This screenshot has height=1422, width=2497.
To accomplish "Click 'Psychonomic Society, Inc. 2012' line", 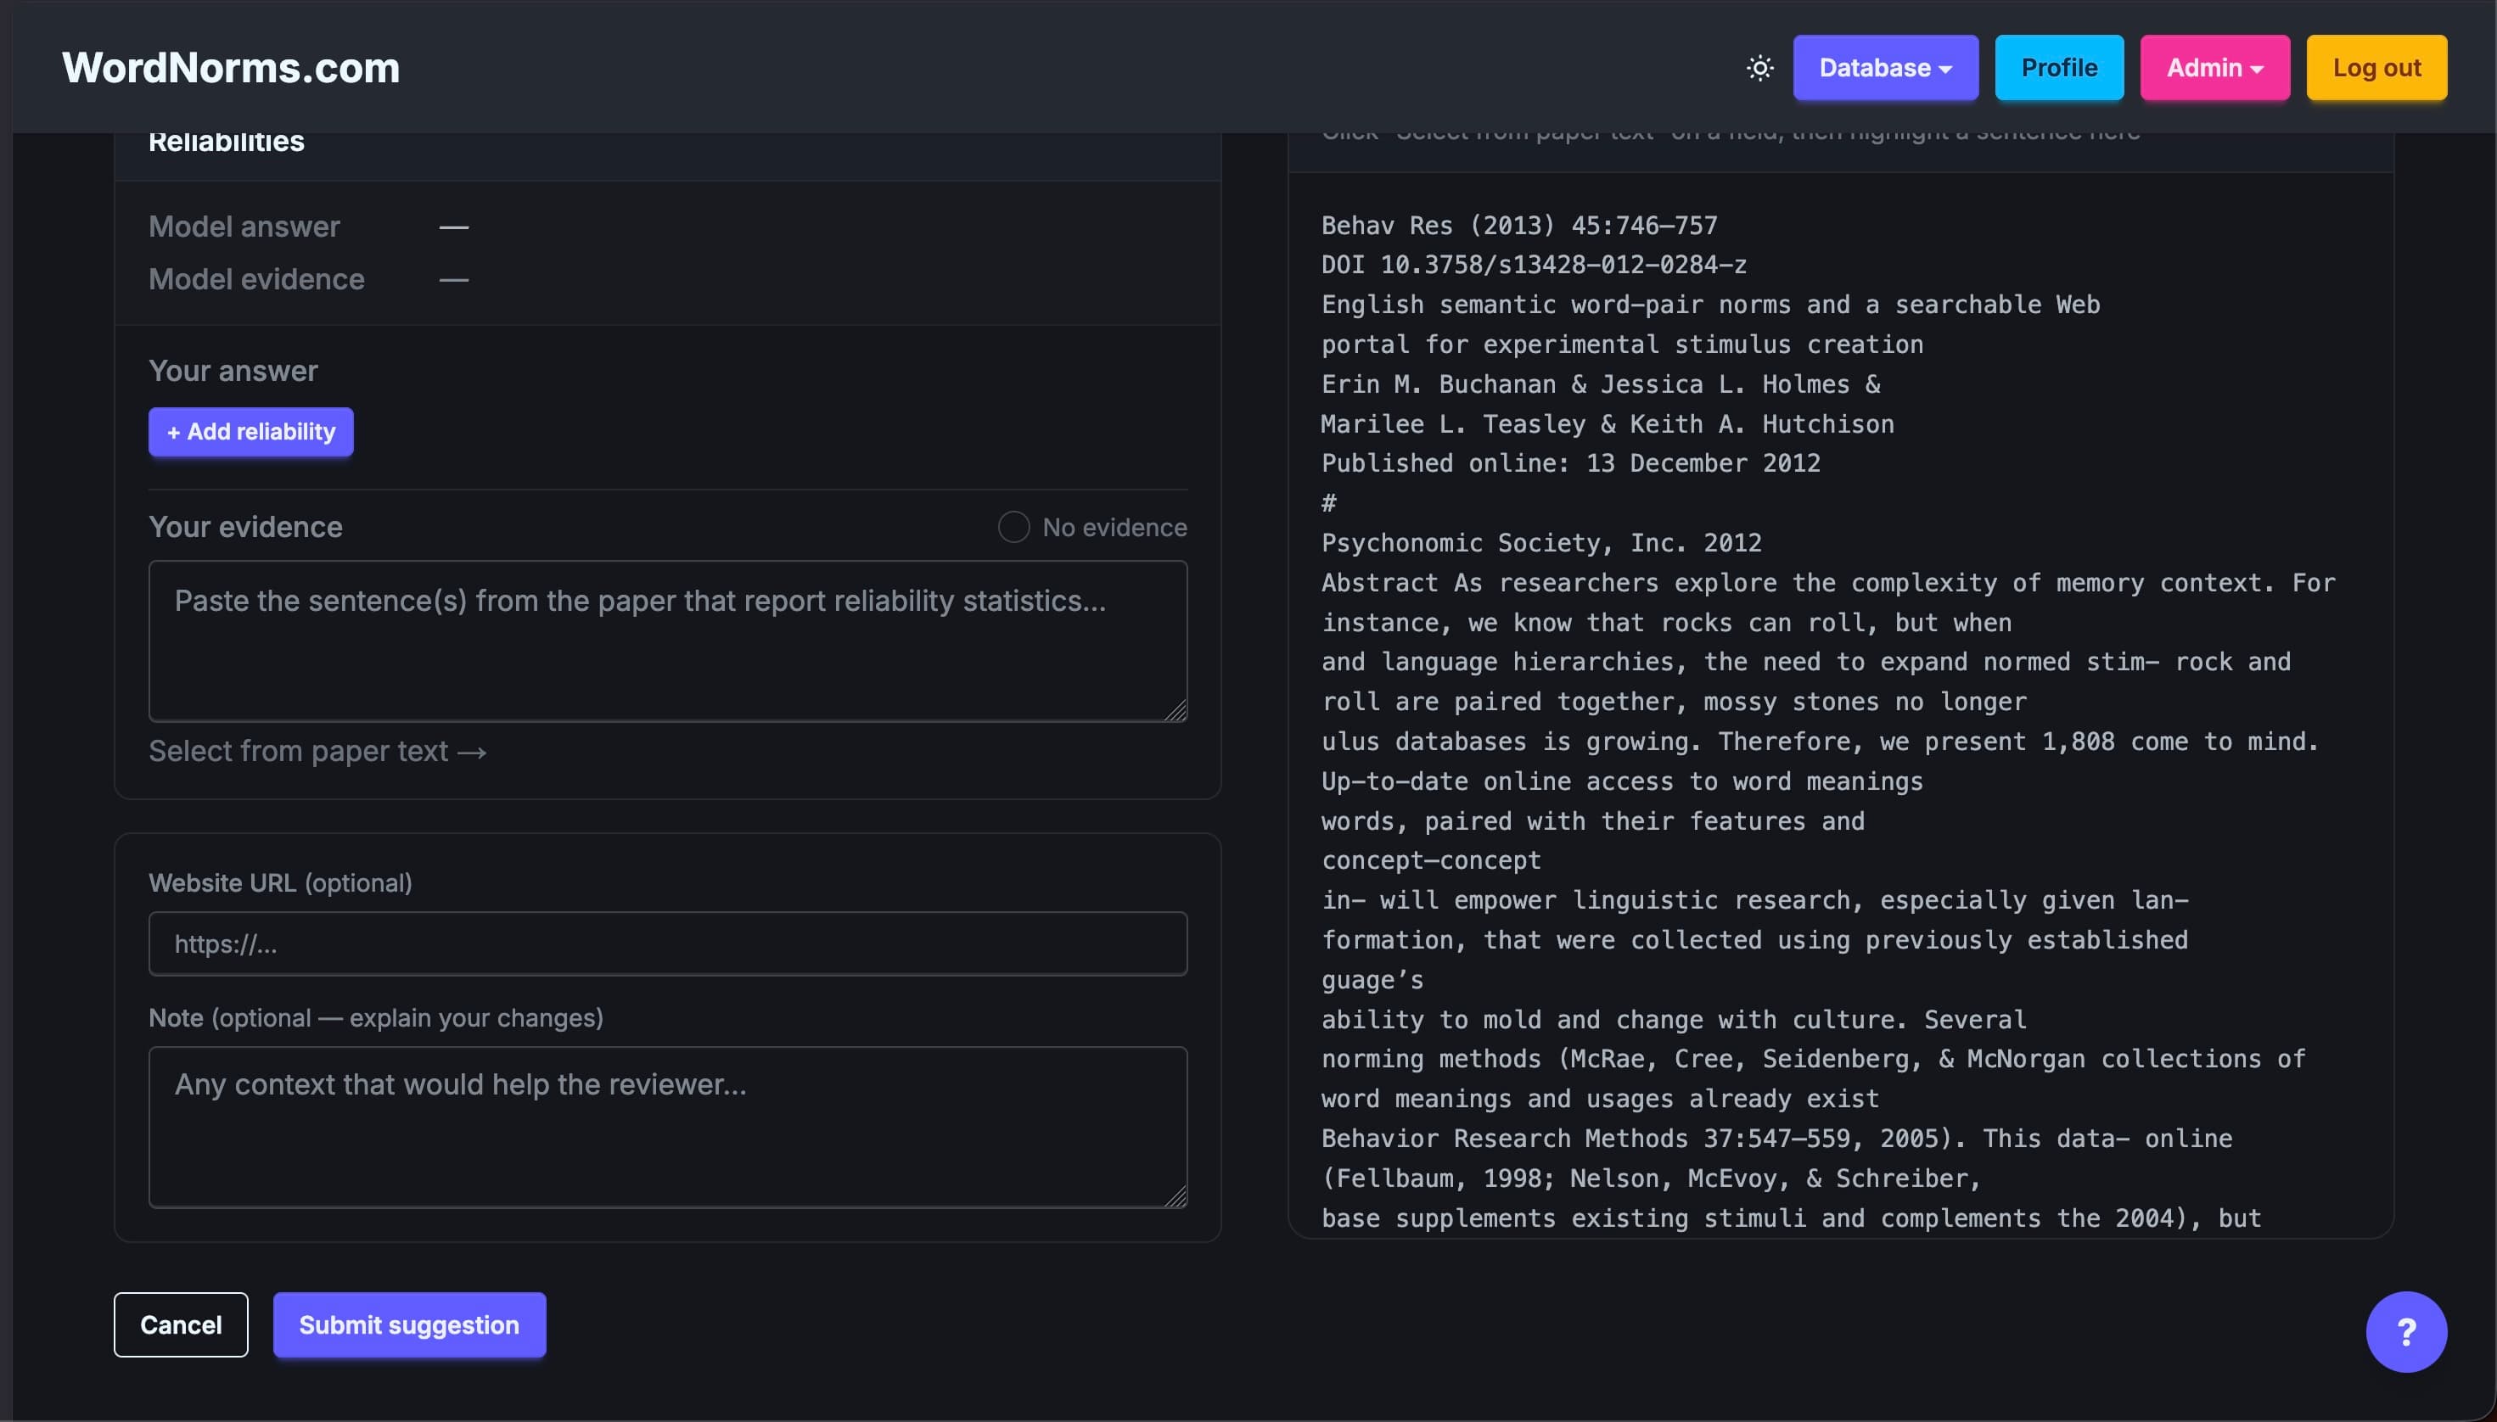I will click(1541, 543).
